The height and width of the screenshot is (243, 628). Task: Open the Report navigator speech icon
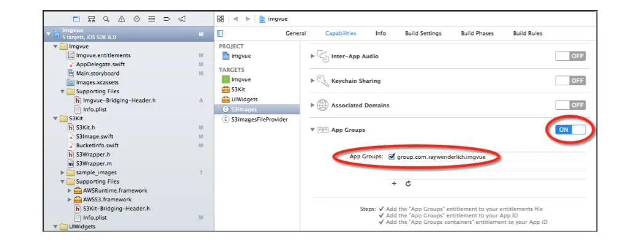coord(182,19)
